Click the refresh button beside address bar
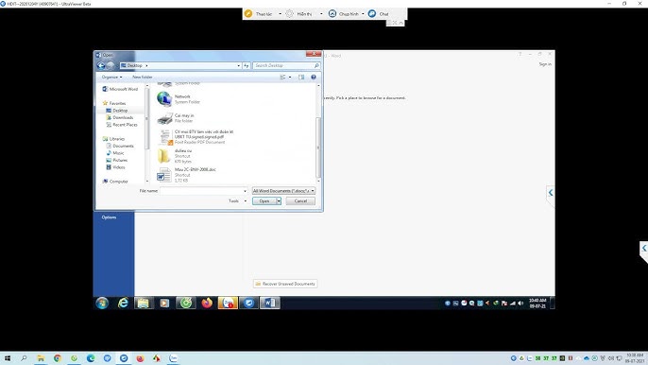Image resolution: width=648 pixels, height=365 pixels. [x=247, y=65]
